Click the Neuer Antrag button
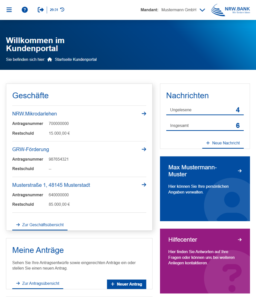This screenshot has width=256, height=297. [127, 284]
